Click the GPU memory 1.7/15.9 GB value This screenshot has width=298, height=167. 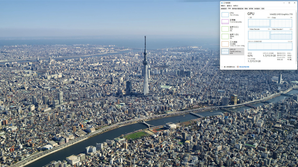coord(254,61)
